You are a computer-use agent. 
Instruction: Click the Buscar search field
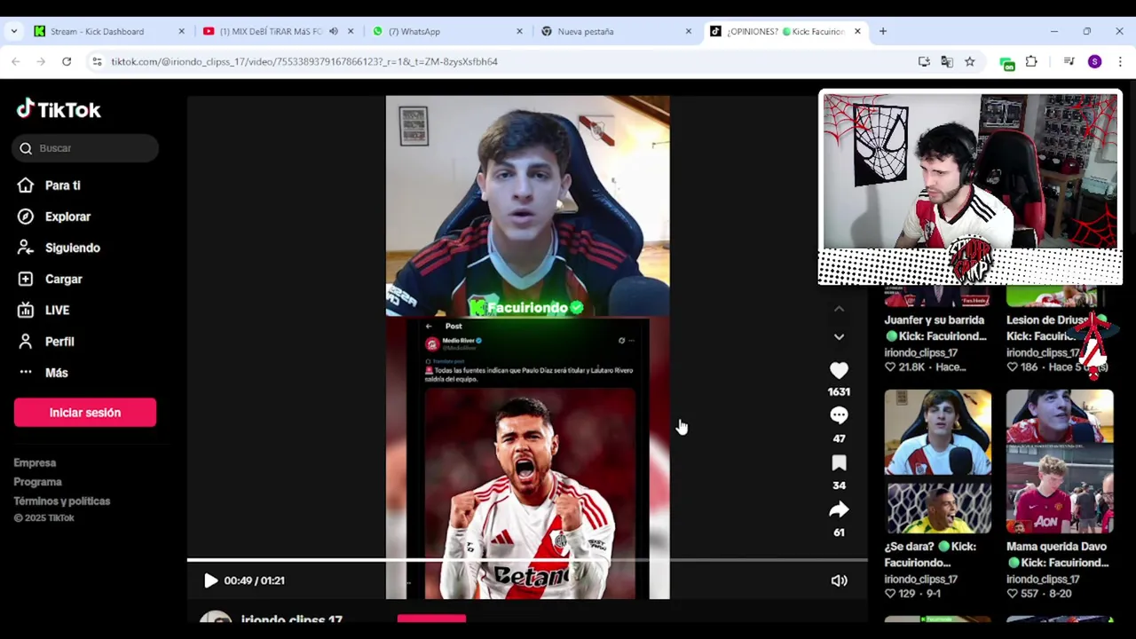85,148
